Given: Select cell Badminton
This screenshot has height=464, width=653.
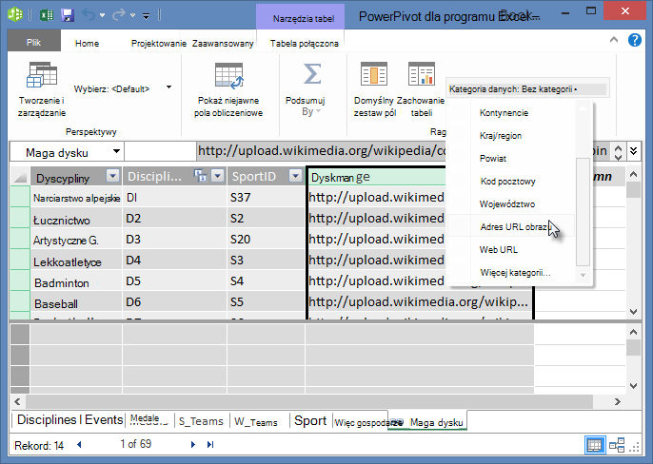Looking at the screenshot, I should click(76, 282).
